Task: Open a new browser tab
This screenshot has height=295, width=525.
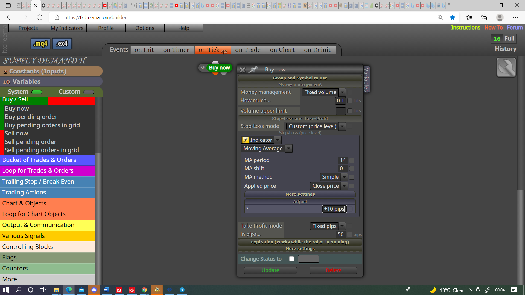Action: (459, 5)
